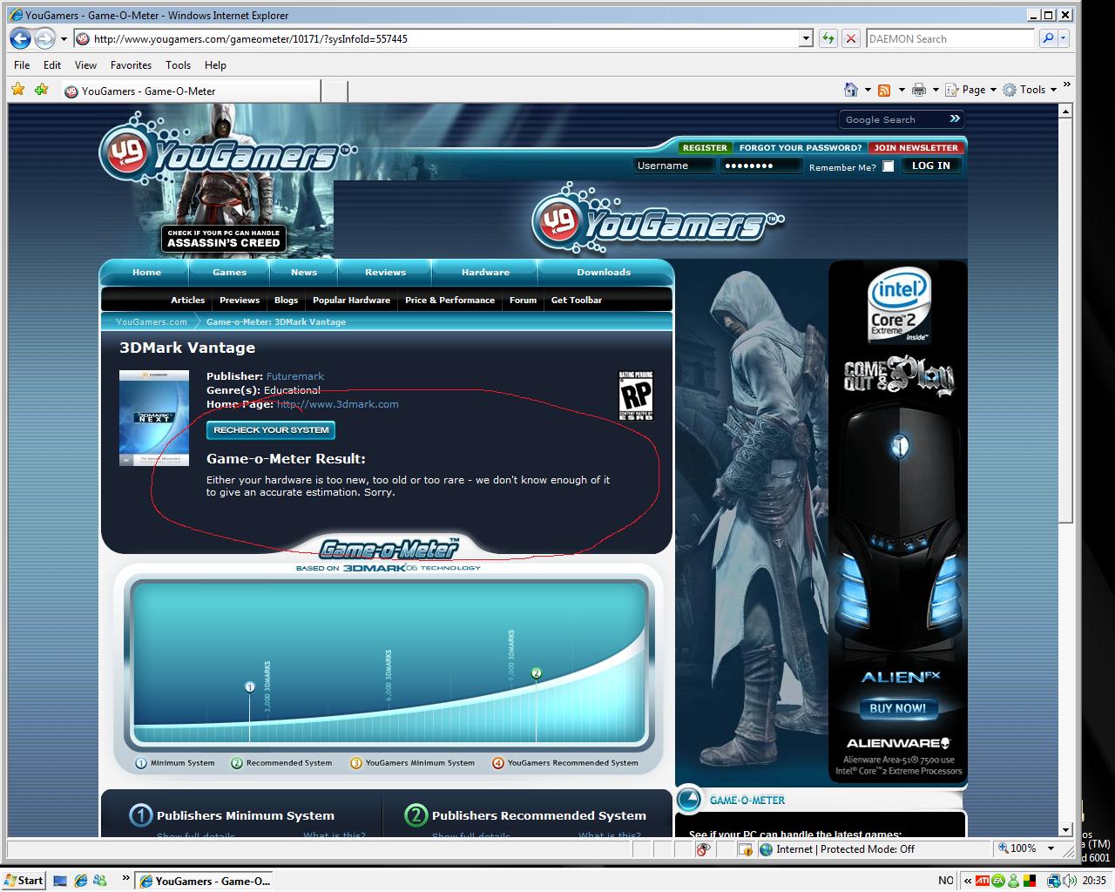
Task: Open the Tools command bar dropdown
Action: tap(1031, 90)
